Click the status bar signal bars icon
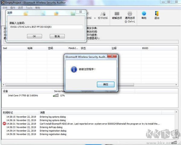Screen dimensions: 181x145 point(174,142)
